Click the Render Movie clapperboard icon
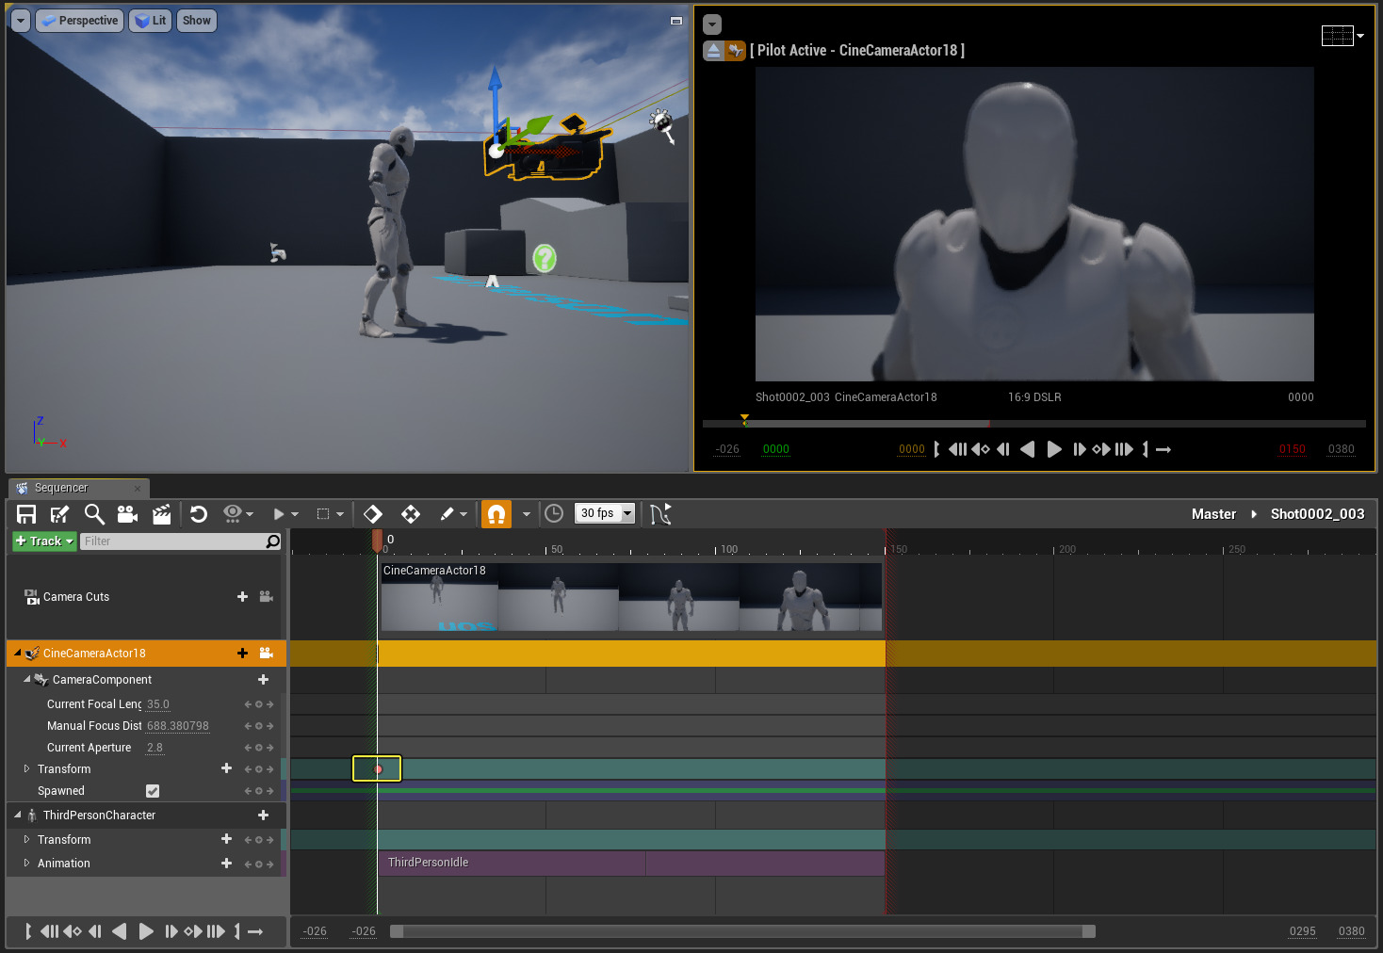 pyautogui.click(x=162, y=514)
